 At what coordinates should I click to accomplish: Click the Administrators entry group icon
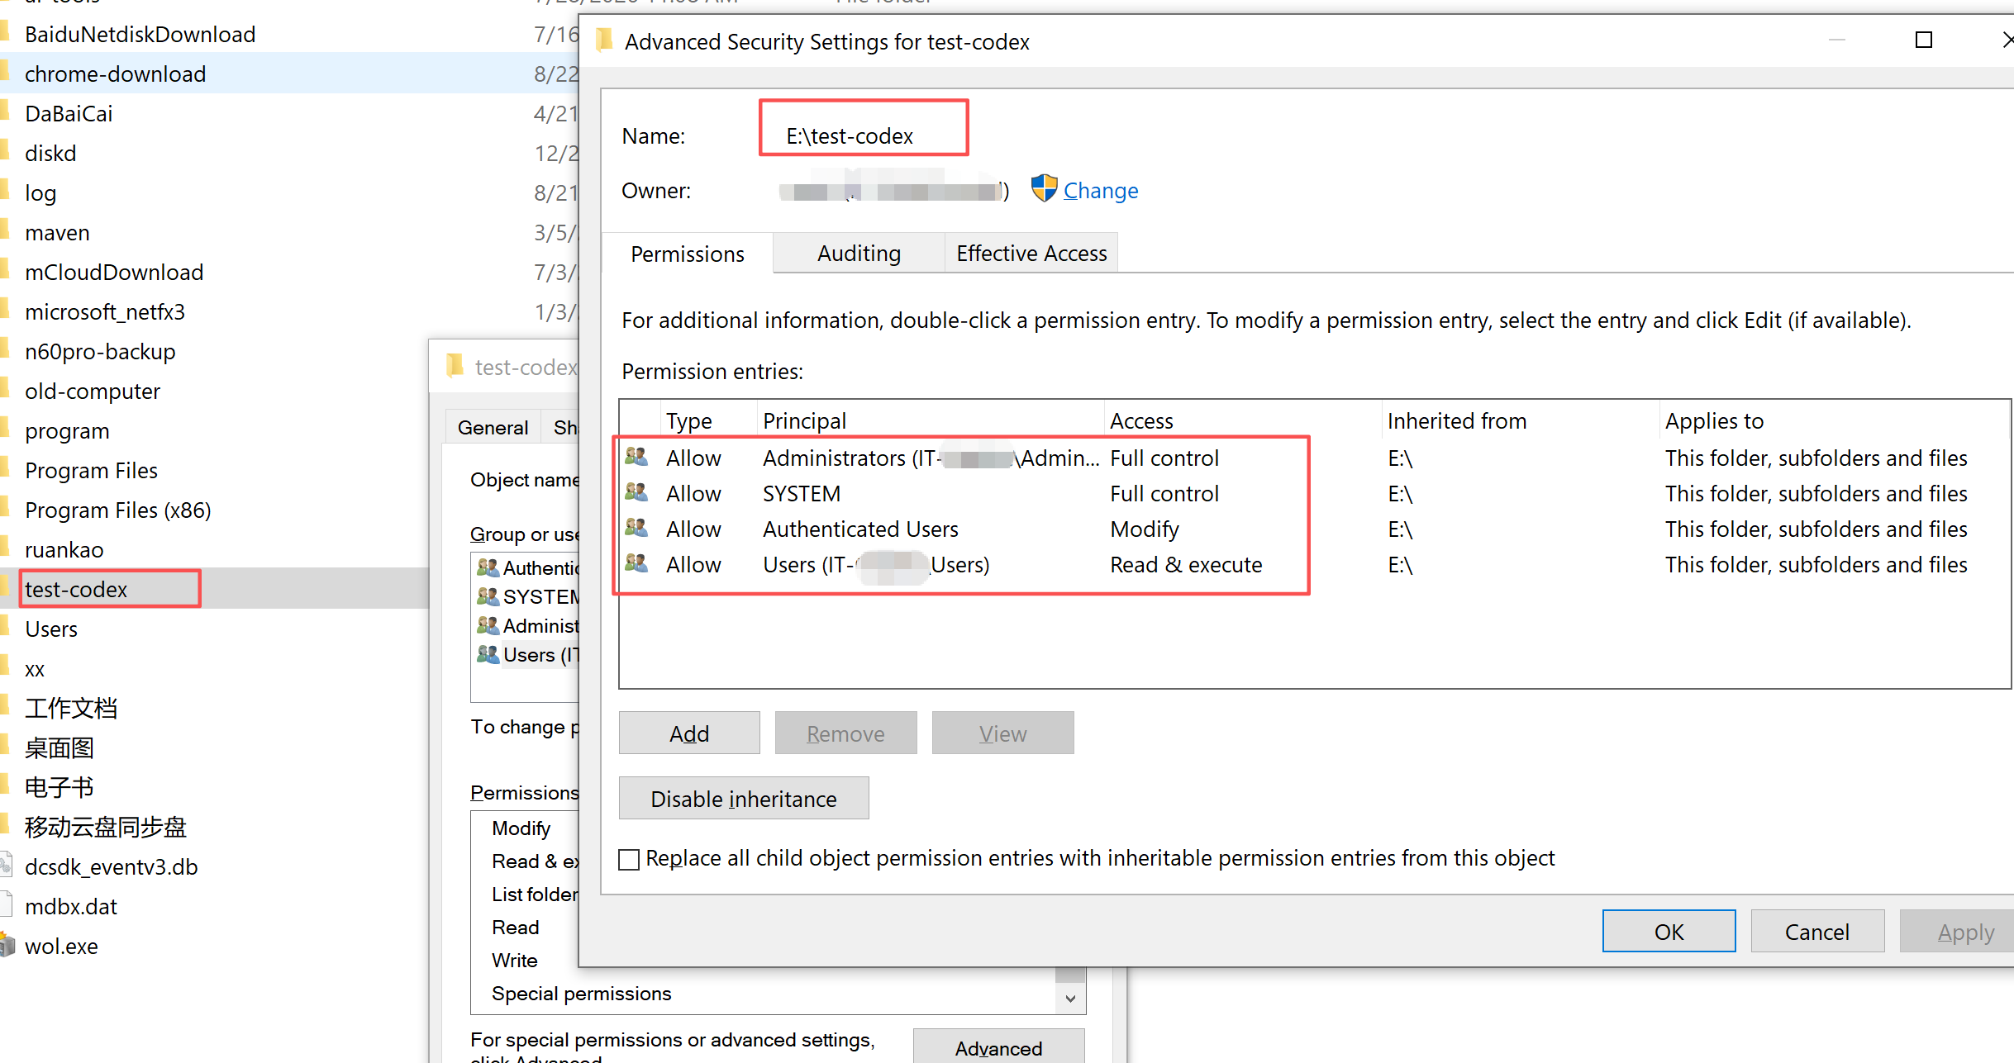tap(636, 456)
